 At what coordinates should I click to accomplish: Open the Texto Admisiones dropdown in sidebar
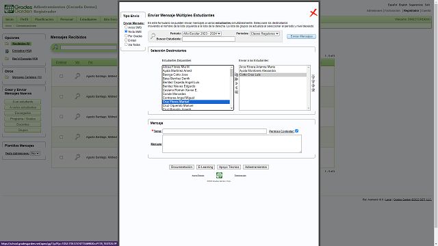click(x=35, y=153)
